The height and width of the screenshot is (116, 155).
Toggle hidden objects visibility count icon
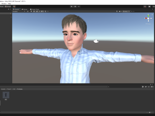pyautogui.click(x=42, y=11)
